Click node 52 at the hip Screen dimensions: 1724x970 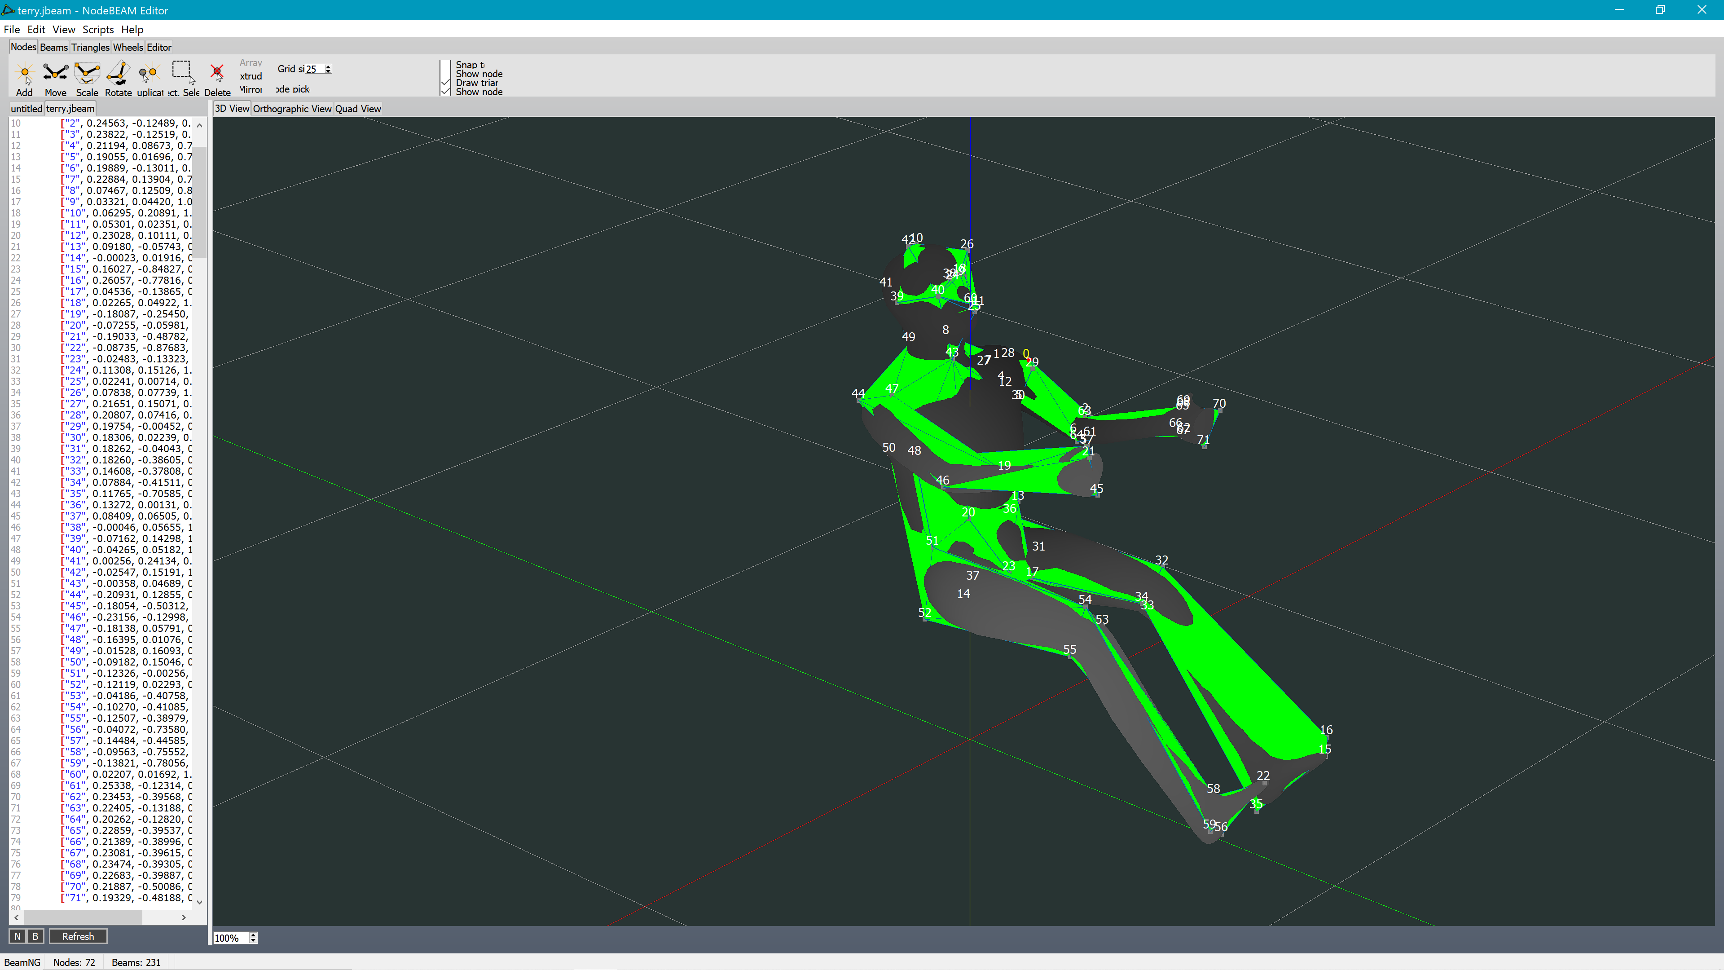tap(924, 613)
